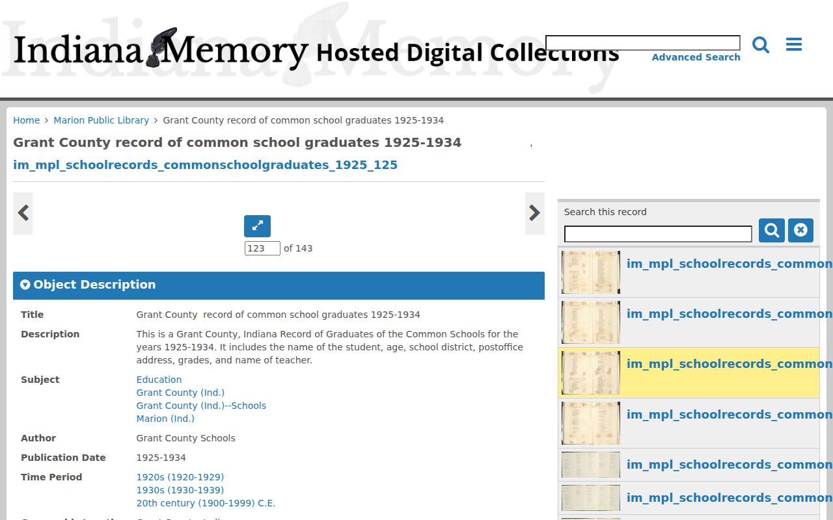Screen dimensions: 833x520
Task: Select the second page thumbnail in sidebar
Action: 591,322
